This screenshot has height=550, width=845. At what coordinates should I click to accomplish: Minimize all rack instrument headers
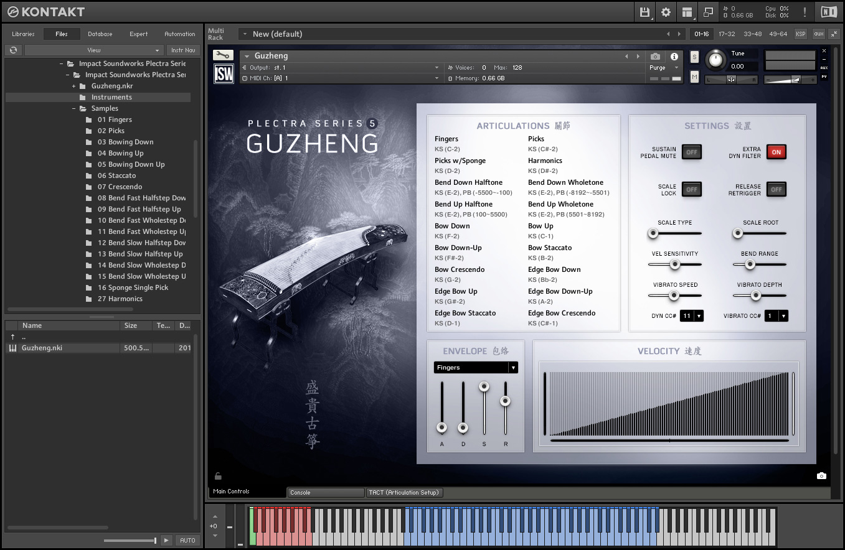(x=834, y=34)
